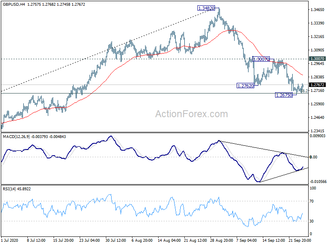Select the RSI(14) 45.8922 indicator label

[17, 189]
